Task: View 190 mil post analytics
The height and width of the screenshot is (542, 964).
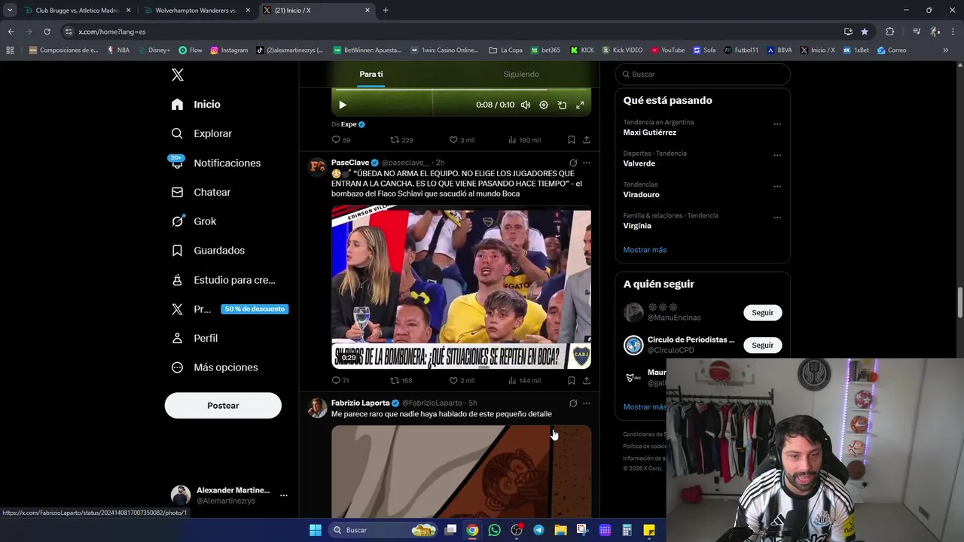Action: point(524,140)
